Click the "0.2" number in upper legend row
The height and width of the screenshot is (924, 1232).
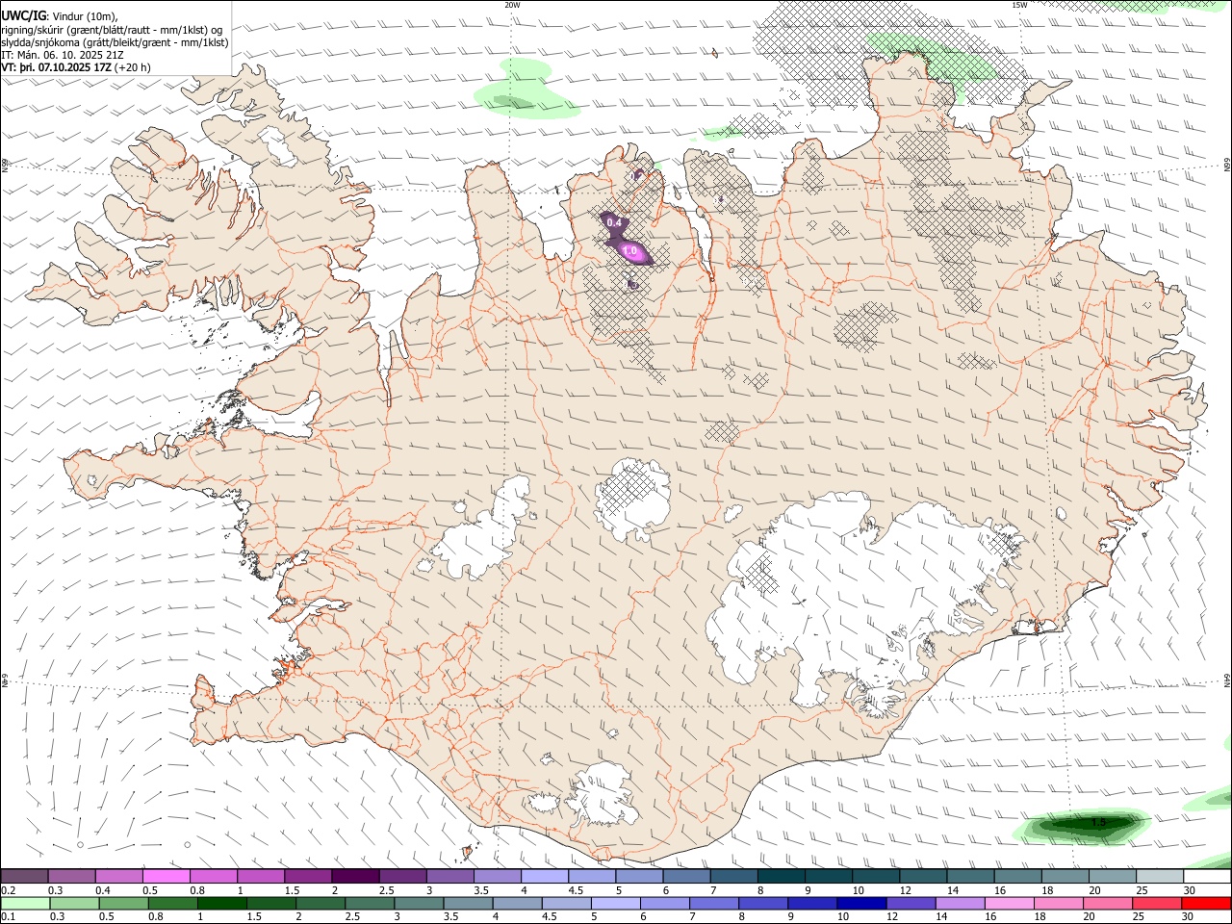(x=8, y=890)
